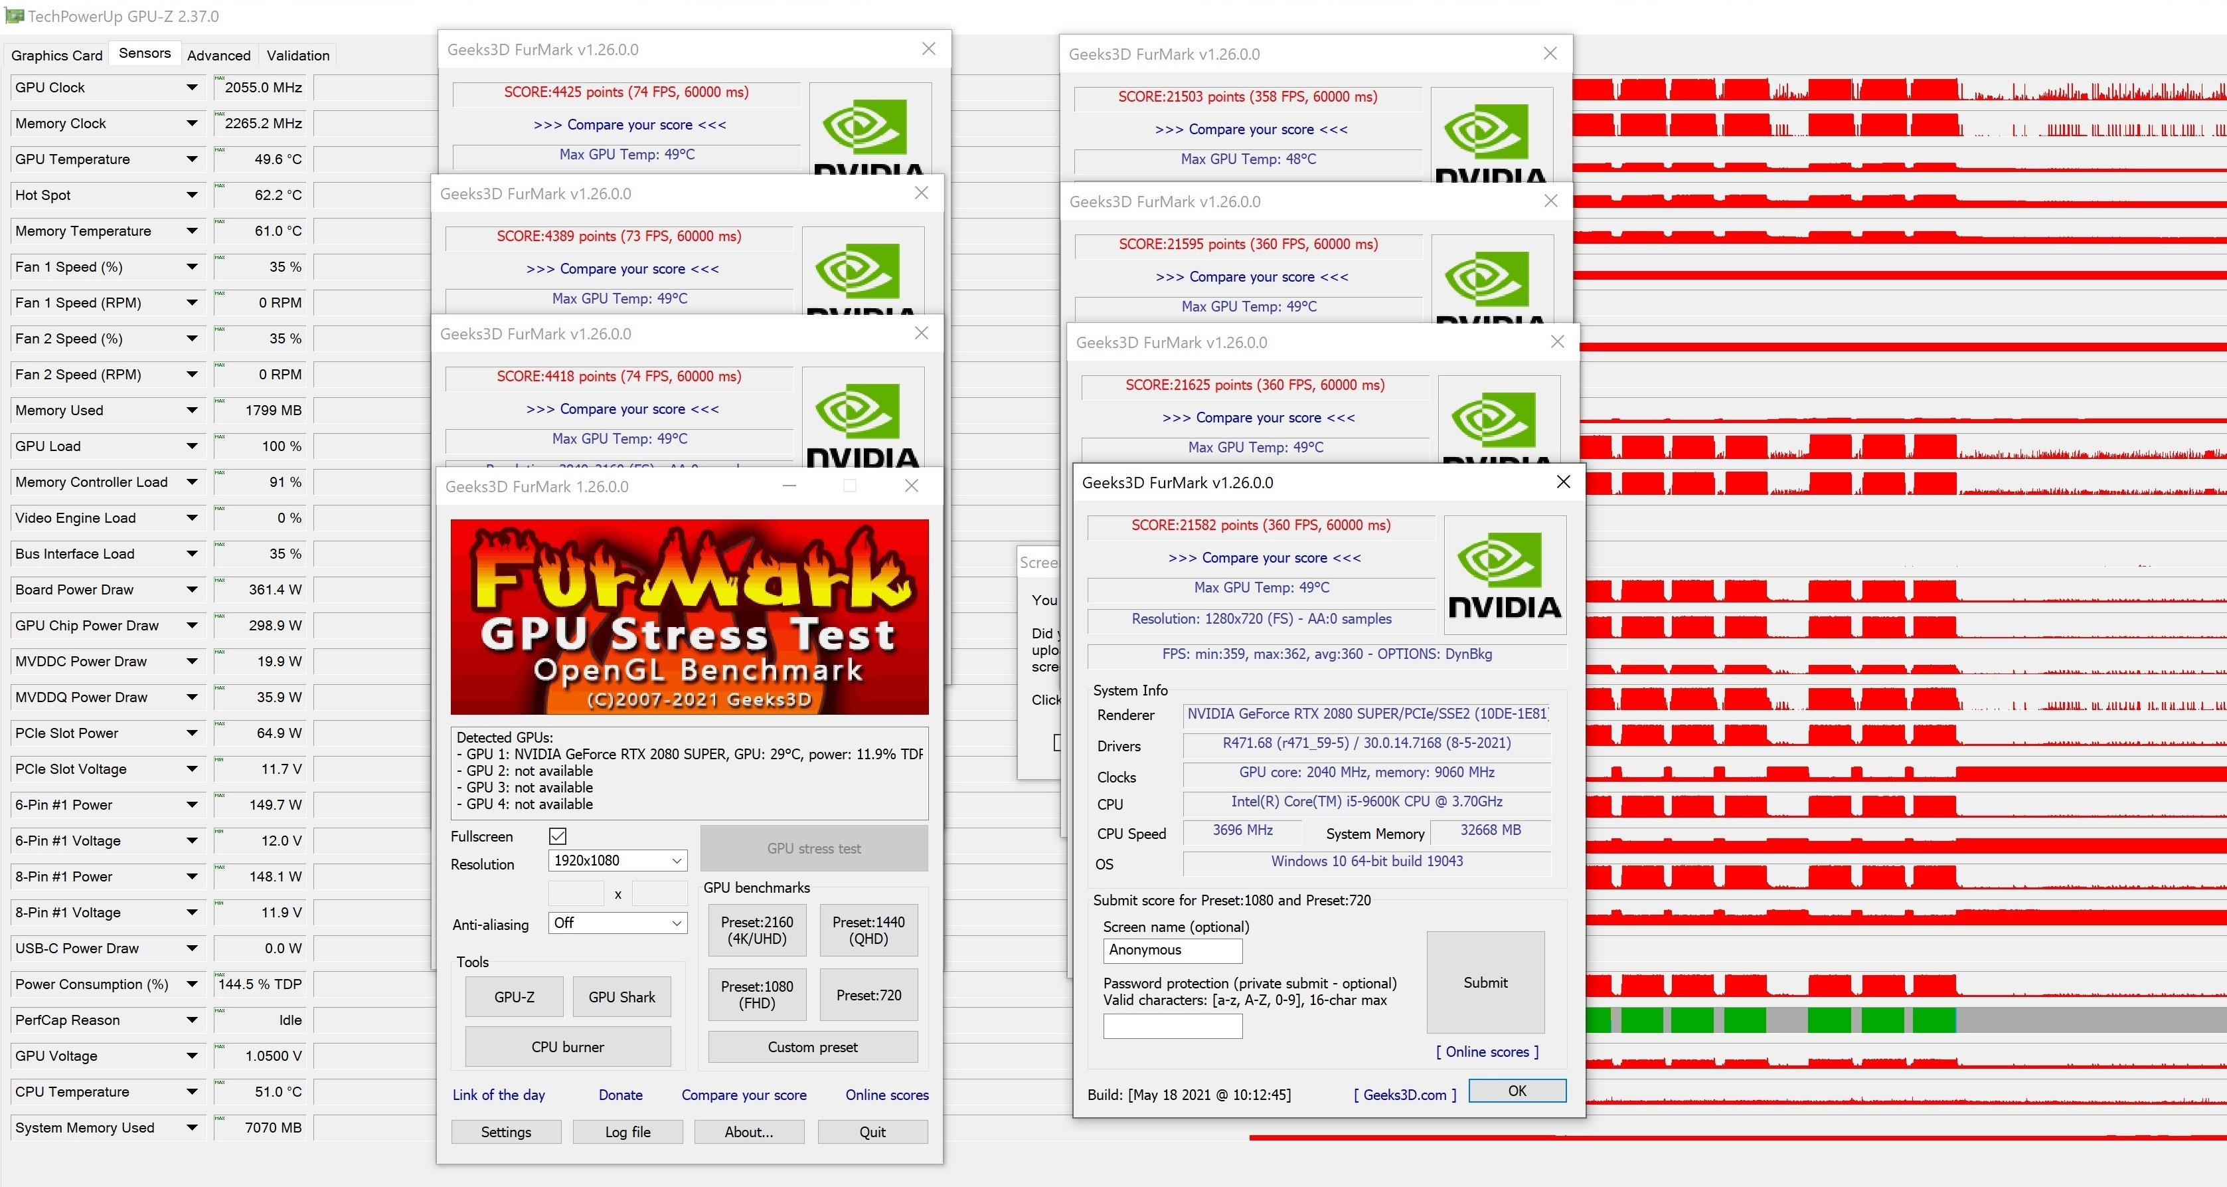Open the Hot Spot sensor arrow menu
The width and height of the screenshot is (2227, 1187).
tap(191, 195)
